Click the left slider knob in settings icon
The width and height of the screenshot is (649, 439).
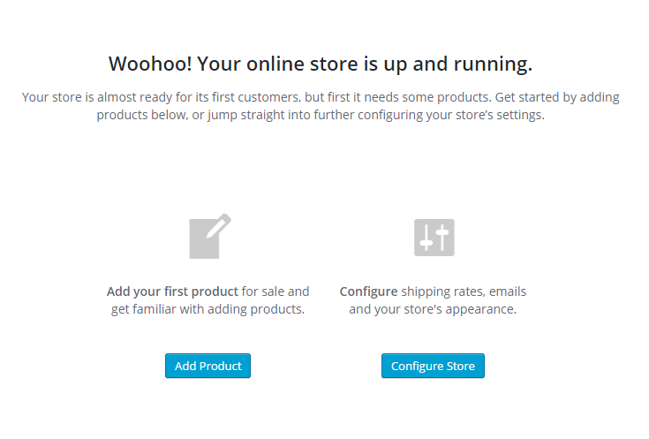(426, 243)
